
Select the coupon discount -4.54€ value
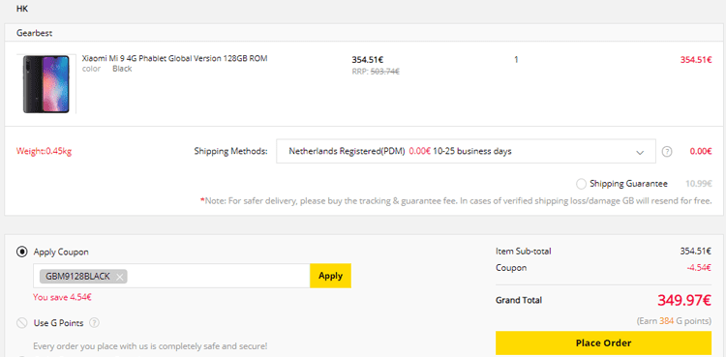699,268
